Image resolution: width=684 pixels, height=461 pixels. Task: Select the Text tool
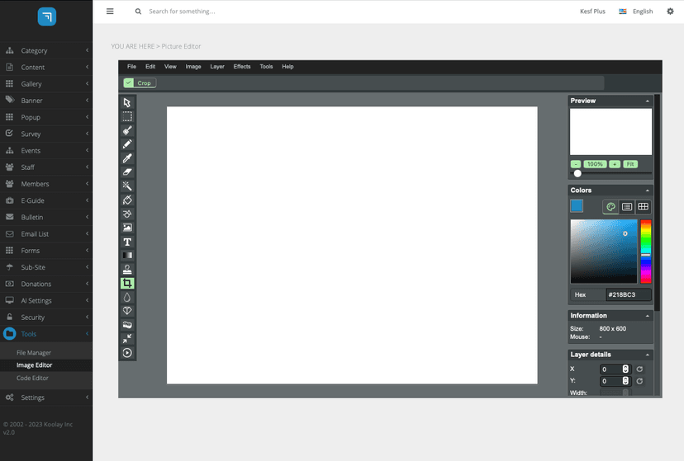tap(127, 242)
